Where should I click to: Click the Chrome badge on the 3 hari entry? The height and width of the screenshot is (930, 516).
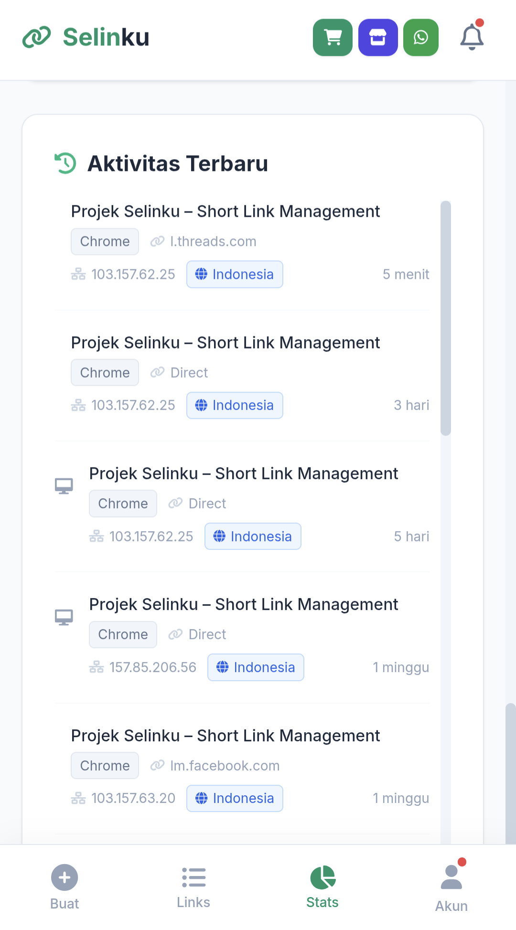[x=105, y=373]
